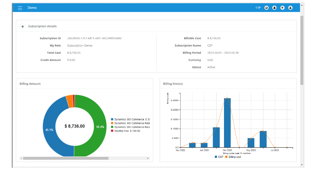Click the page scrollbar down arrow
The width and height of the screenshot is (311, 173).
coord(302,165)
